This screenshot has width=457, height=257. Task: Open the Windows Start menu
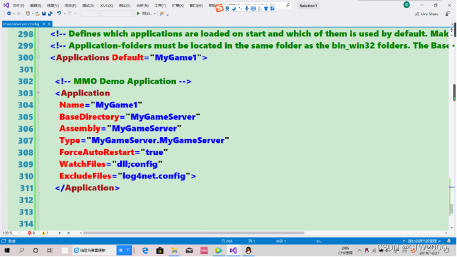pyautogui.click(x=7, y=250)
